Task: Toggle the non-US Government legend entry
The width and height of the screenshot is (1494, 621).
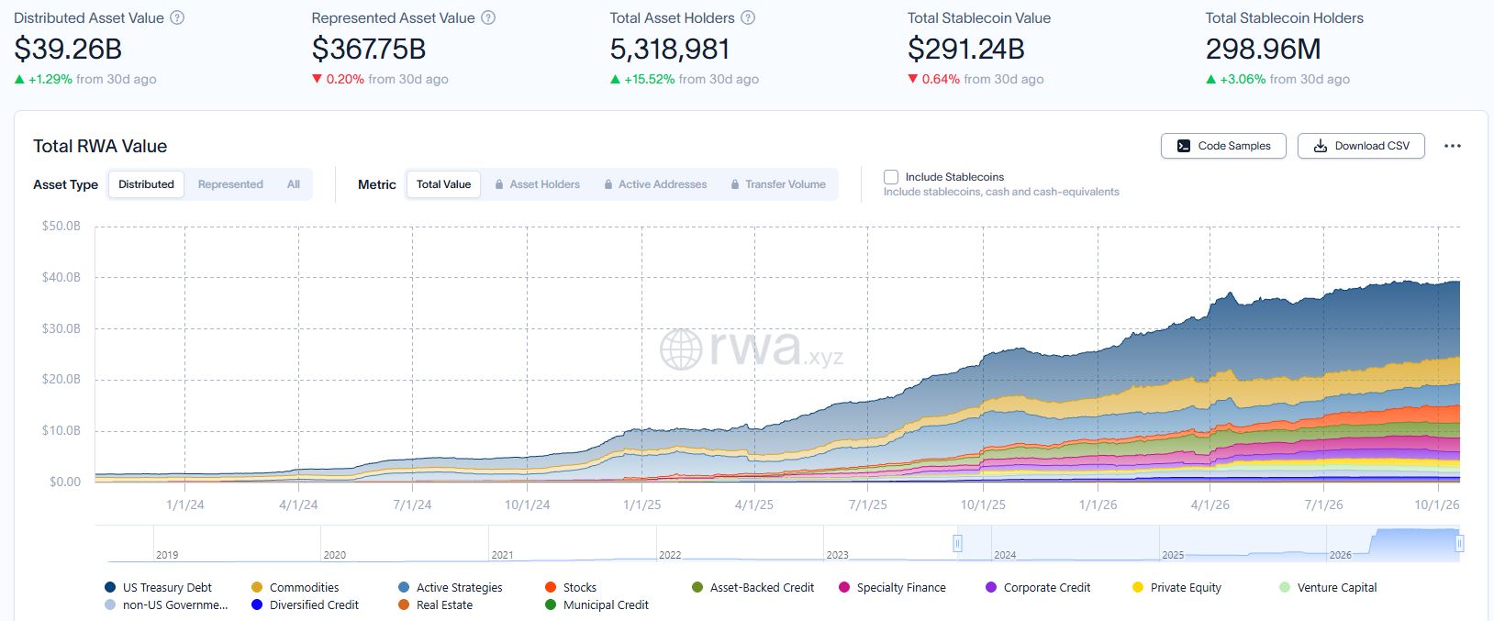Action: 166,604
